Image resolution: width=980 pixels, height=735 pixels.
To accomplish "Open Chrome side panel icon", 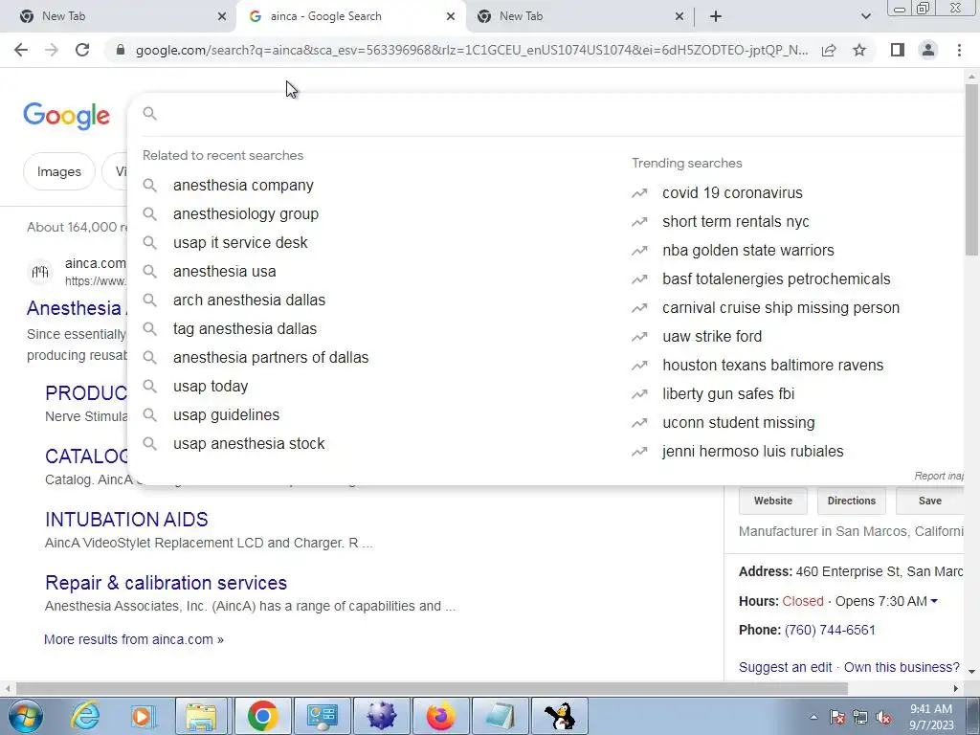I will [x=898, y=50].
